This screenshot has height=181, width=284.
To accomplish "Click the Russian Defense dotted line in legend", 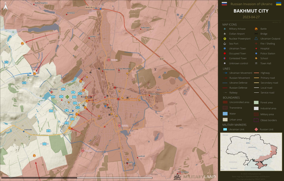I will pos(225,88).
